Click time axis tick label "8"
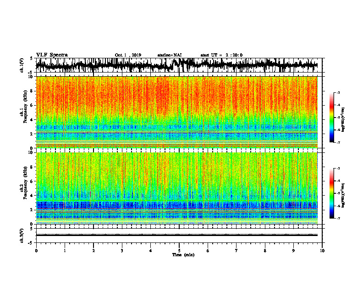This screenshot has height=281, width=363. (265, 251)
